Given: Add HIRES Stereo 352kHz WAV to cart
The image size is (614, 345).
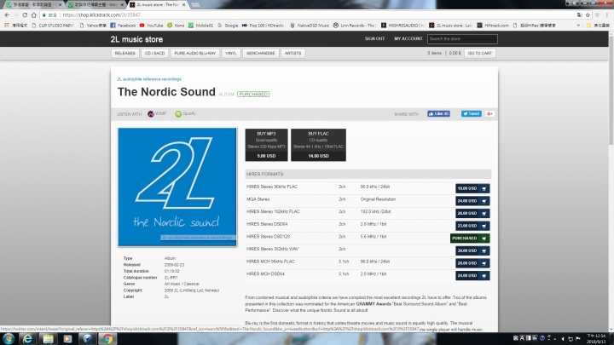Looking at the screenshot, I should (x=472, y=250).
